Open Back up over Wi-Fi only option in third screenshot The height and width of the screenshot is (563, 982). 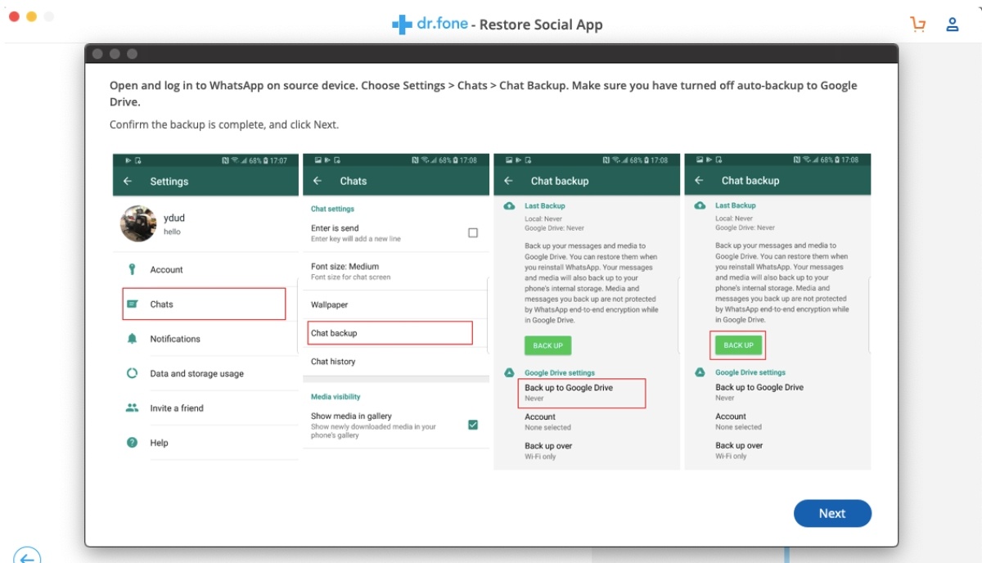point(548,451)
